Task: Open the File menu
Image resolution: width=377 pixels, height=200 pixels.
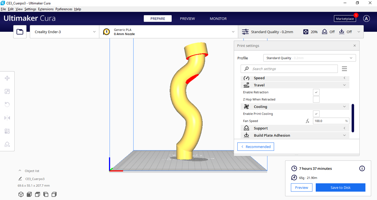Action: pyautogui.click(x=3, y=9)
